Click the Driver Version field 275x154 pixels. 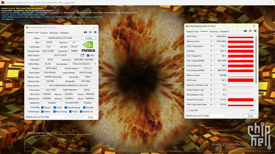tap(68, 86)
